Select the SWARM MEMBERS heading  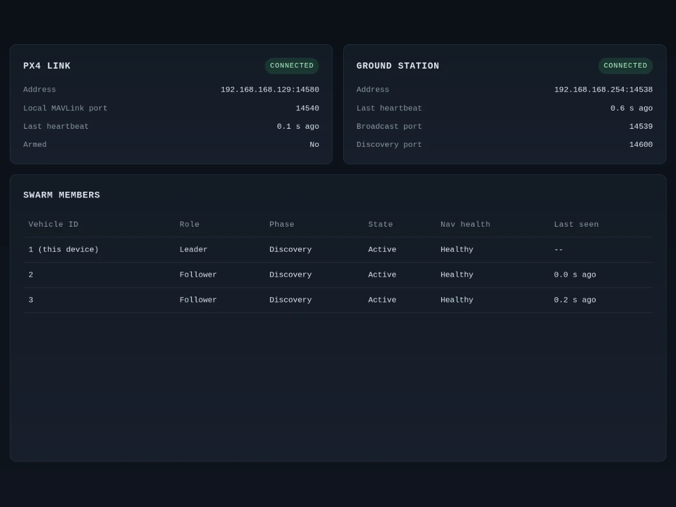[x=62, y=195]
